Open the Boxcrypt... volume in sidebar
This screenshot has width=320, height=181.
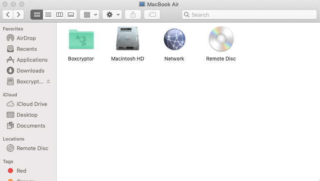click(x=28, y=81)
